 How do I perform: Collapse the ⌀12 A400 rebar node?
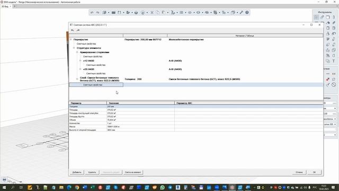coord(81,60)
